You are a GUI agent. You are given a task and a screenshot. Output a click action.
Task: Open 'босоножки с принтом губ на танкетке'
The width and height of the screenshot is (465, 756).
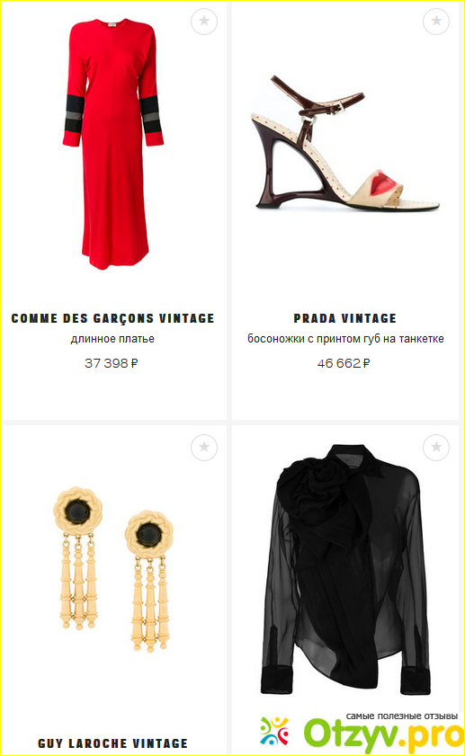pyautogui.click(x=345, y=339)
